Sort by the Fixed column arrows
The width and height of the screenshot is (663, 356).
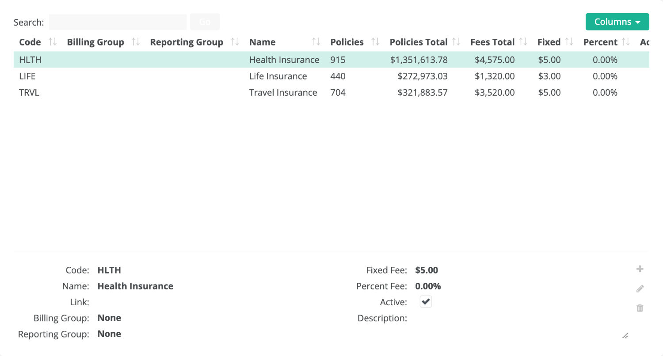(569, 42)
